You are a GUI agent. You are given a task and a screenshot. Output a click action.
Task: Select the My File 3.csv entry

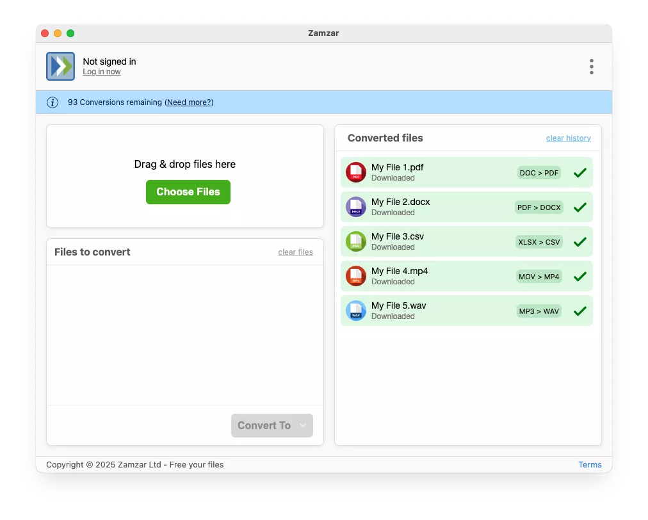[467, 241]
